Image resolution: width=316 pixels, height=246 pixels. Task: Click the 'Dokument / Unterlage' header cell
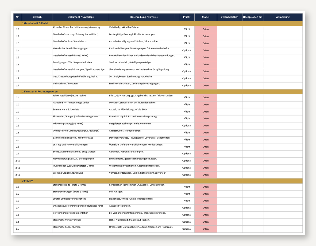point(81,17)
